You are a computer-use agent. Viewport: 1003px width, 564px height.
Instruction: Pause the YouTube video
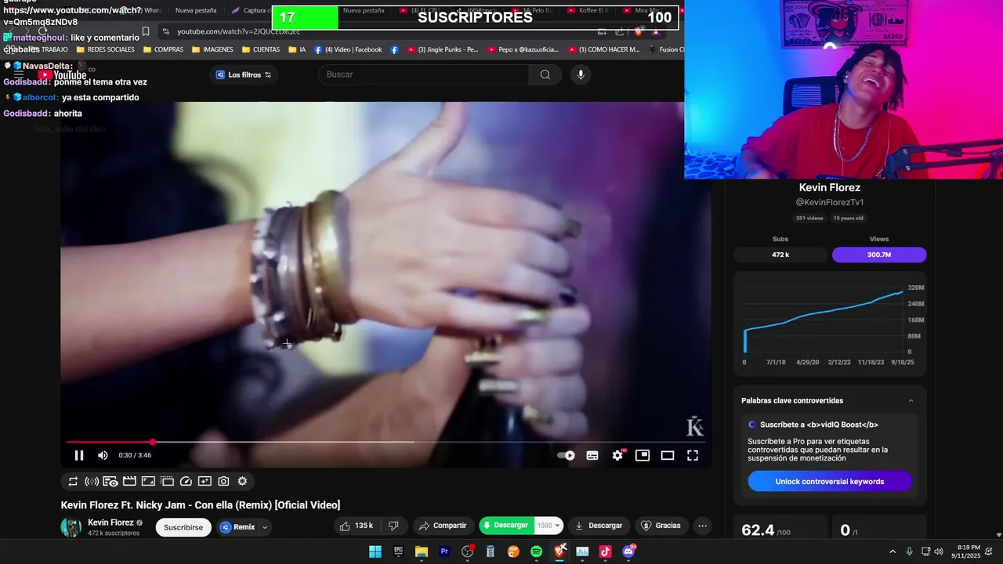pyautogui.click(x=79, y=455)
